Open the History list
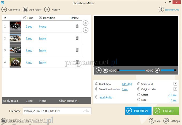182x125 pixels. [x=47, y=10]
